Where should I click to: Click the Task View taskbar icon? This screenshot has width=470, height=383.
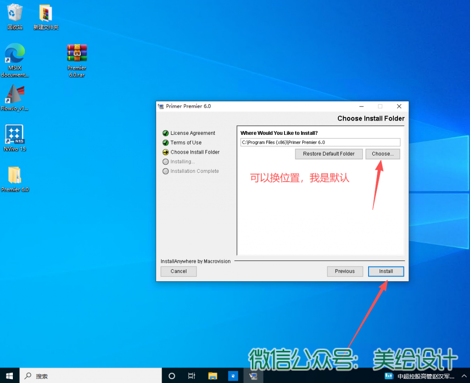[192, 376]
